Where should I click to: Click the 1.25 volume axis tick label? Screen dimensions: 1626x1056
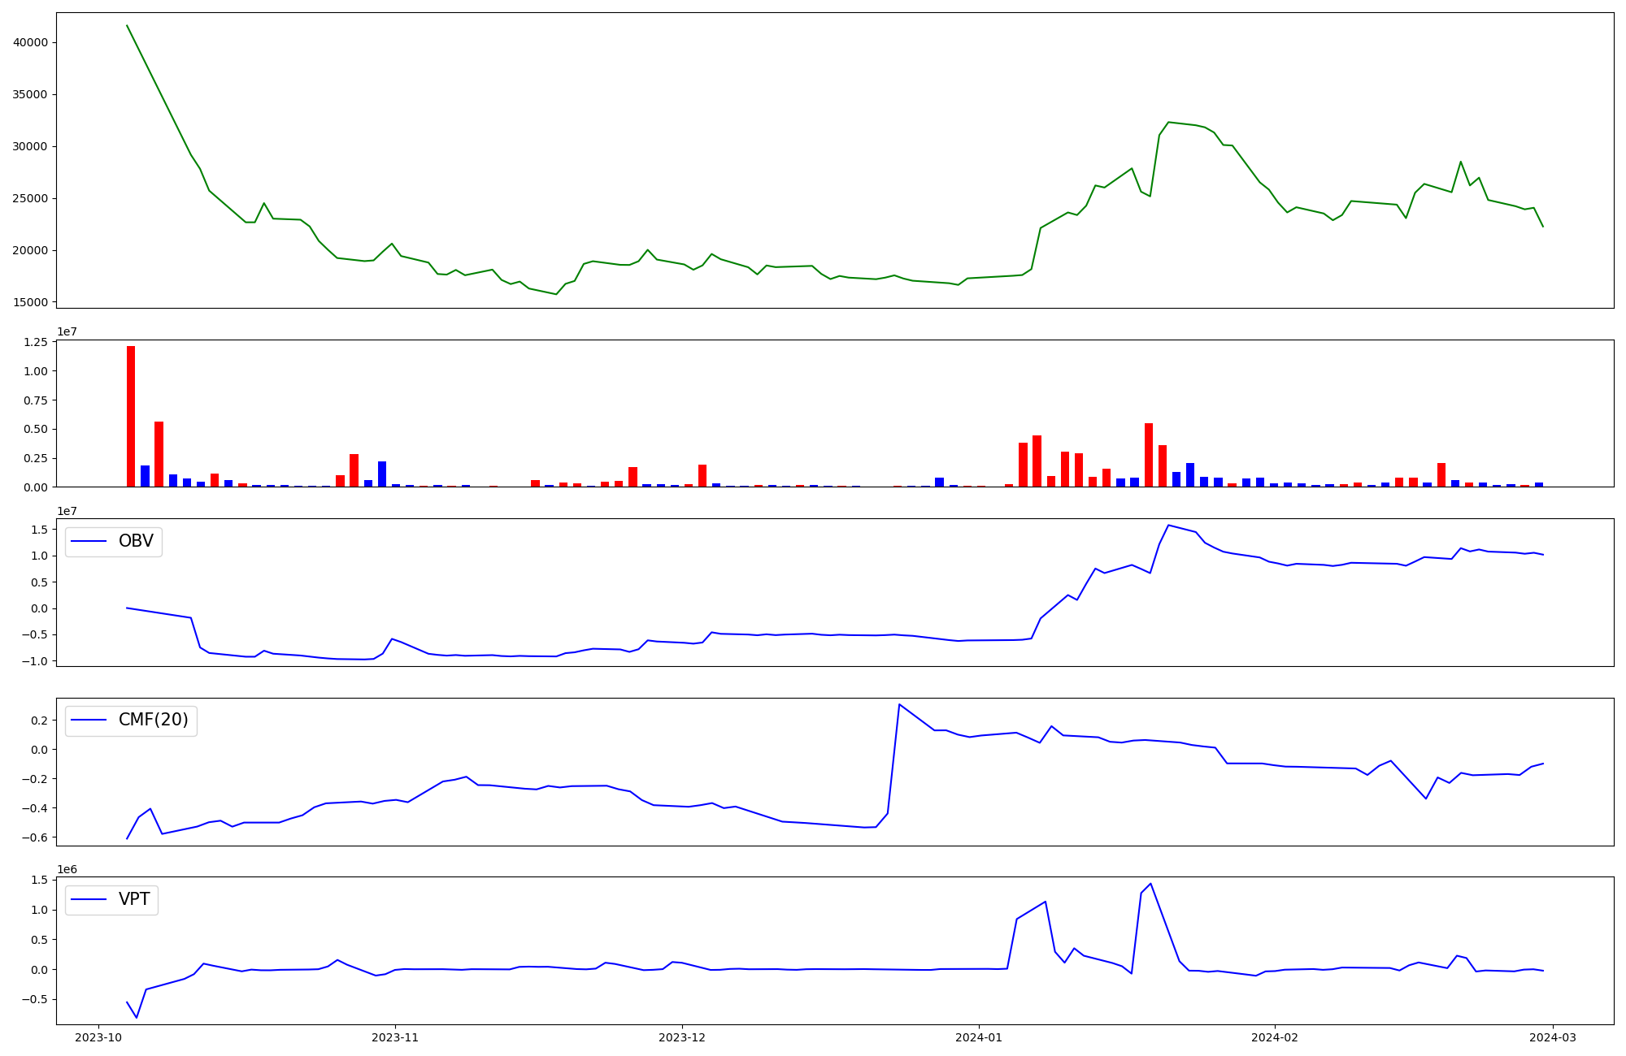36,342
